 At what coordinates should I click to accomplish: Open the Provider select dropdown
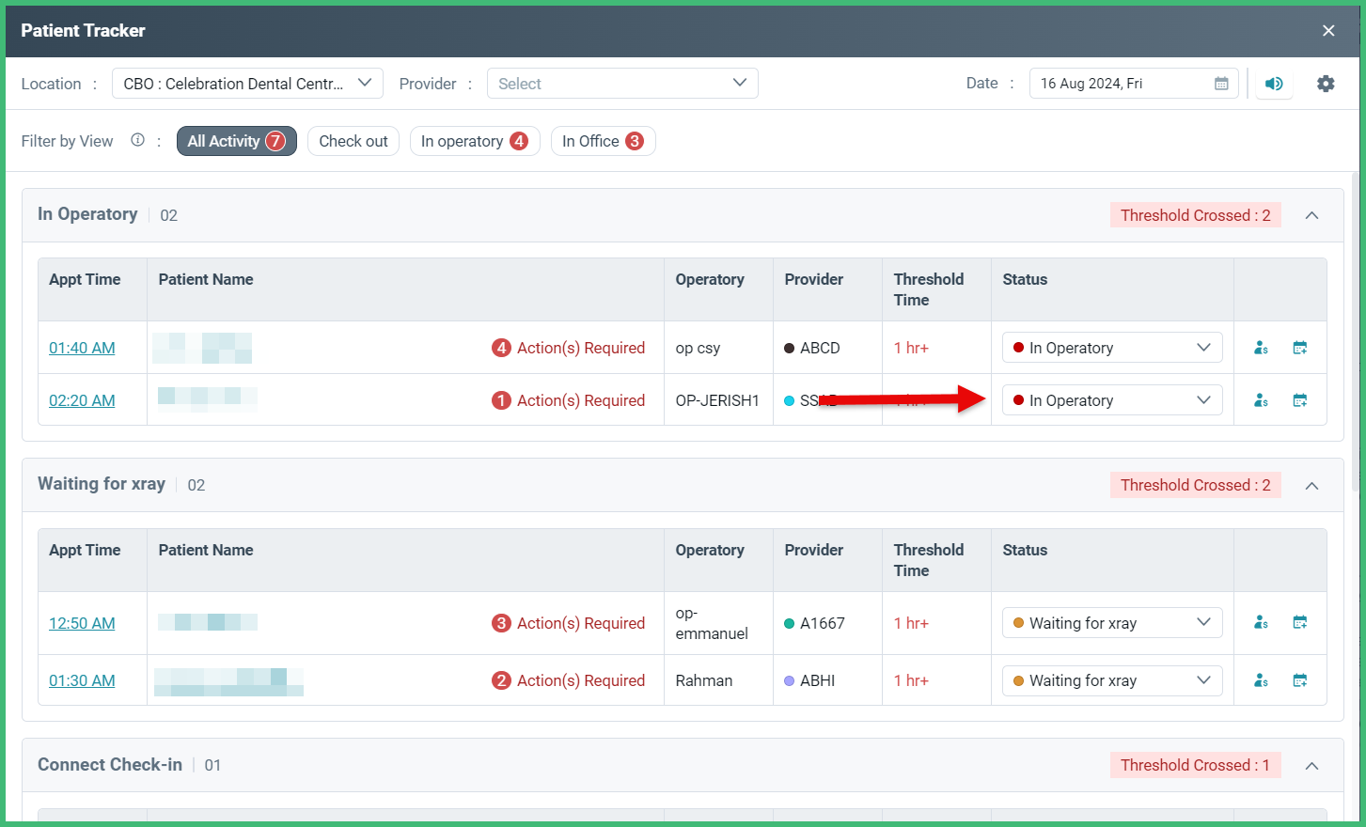coord(622,83)
